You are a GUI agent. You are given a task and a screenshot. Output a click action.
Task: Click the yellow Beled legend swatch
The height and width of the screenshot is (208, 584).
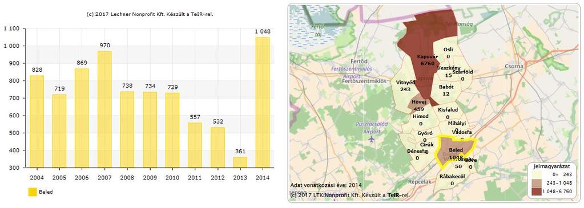pyautogui.click(x=33, y=192)
